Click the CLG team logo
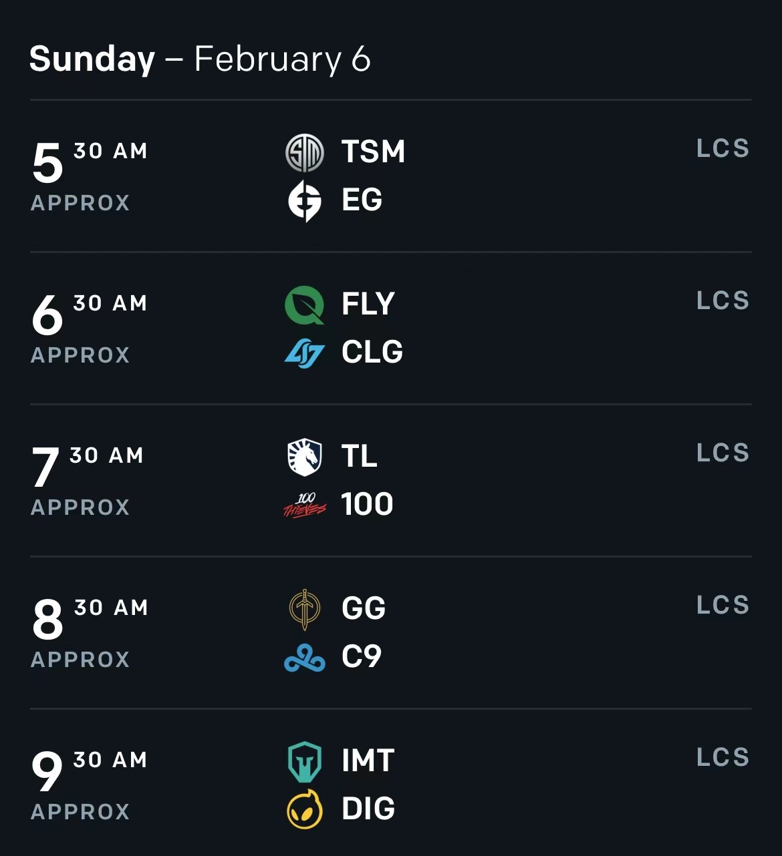Screen dimensions: 782x856 305,353
